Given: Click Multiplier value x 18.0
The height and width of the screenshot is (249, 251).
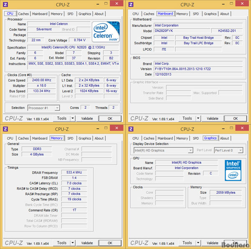Looking at the screenshot, I should [41, 86].
